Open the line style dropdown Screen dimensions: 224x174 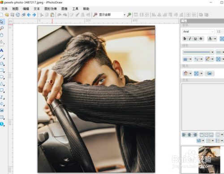point(198,52)
